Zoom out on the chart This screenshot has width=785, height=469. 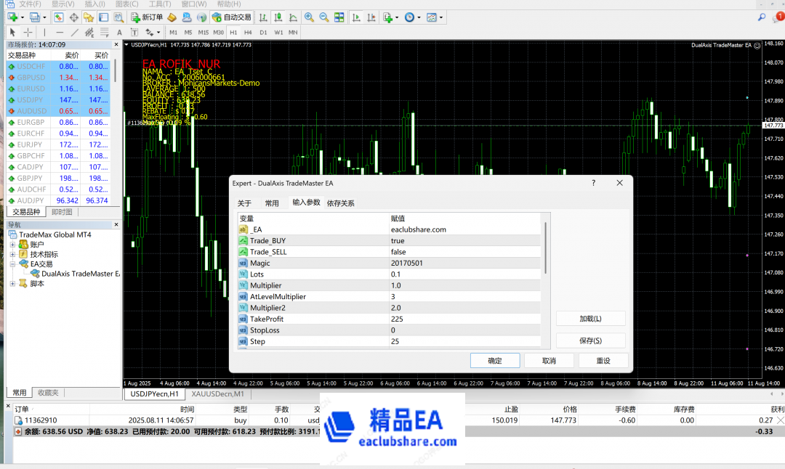click(323, 17)
